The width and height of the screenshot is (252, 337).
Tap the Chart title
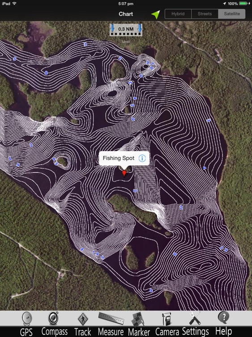pyautogui.click(x=126, y=14)
